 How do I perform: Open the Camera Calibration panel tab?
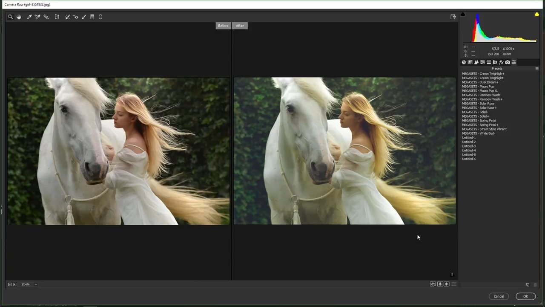(508, 62)
